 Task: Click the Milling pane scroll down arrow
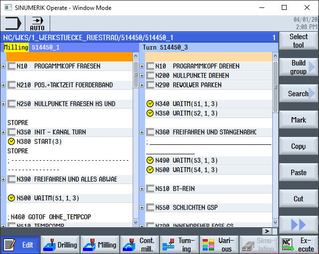[136, 222]
